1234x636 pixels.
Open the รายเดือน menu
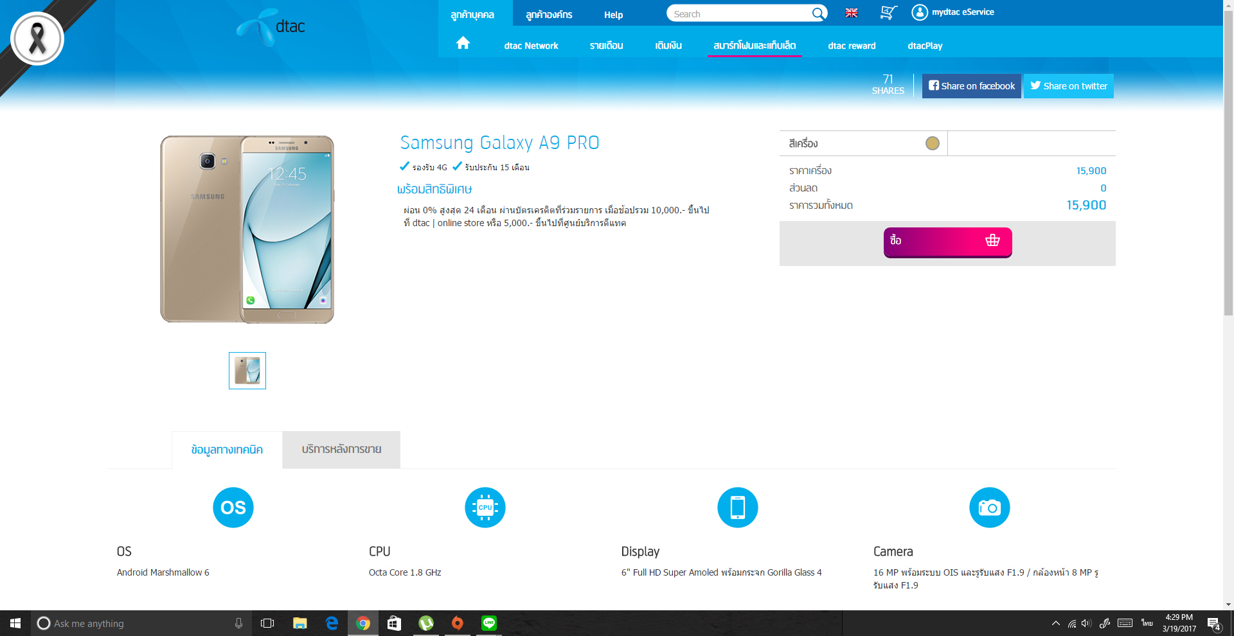(x=607, y=46)
